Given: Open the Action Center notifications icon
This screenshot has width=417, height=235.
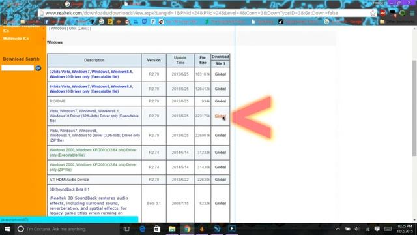Looking at the screenshot, I should [x=377, y=229].
